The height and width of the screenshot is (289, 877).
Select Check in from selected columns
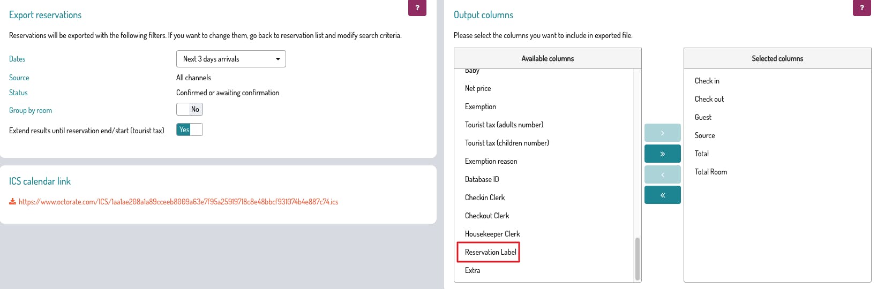tap(707, 81)
